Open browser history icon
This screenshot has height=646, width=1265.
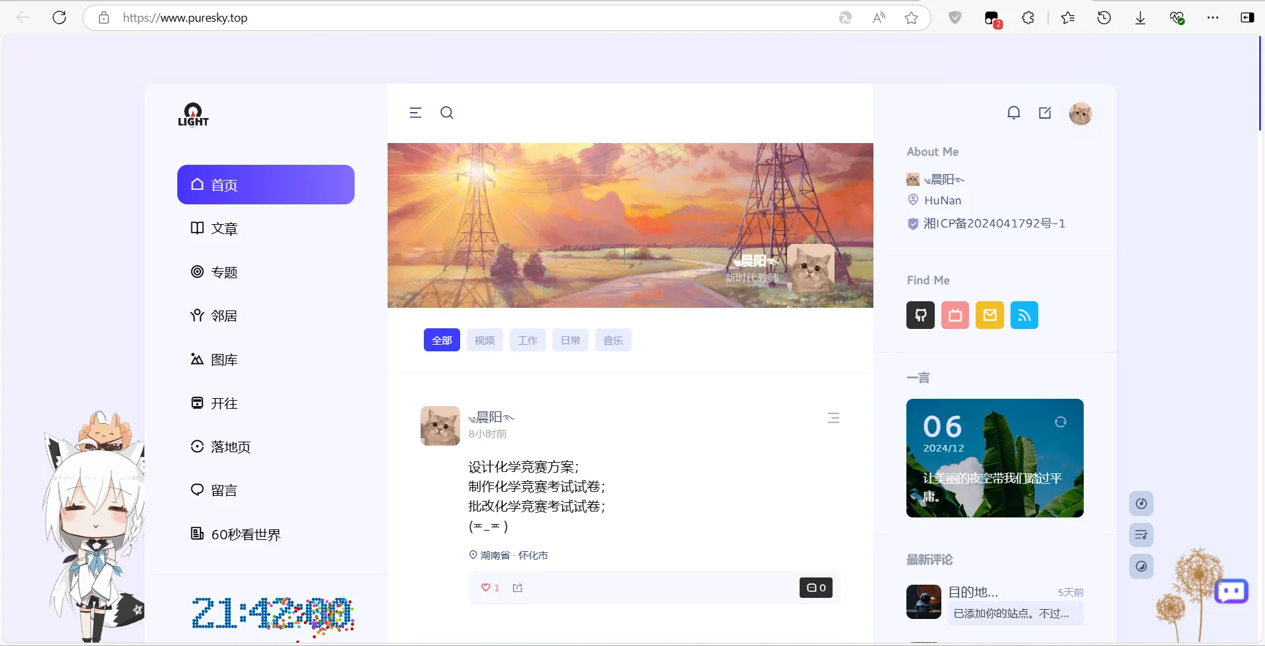[1104, 18]
